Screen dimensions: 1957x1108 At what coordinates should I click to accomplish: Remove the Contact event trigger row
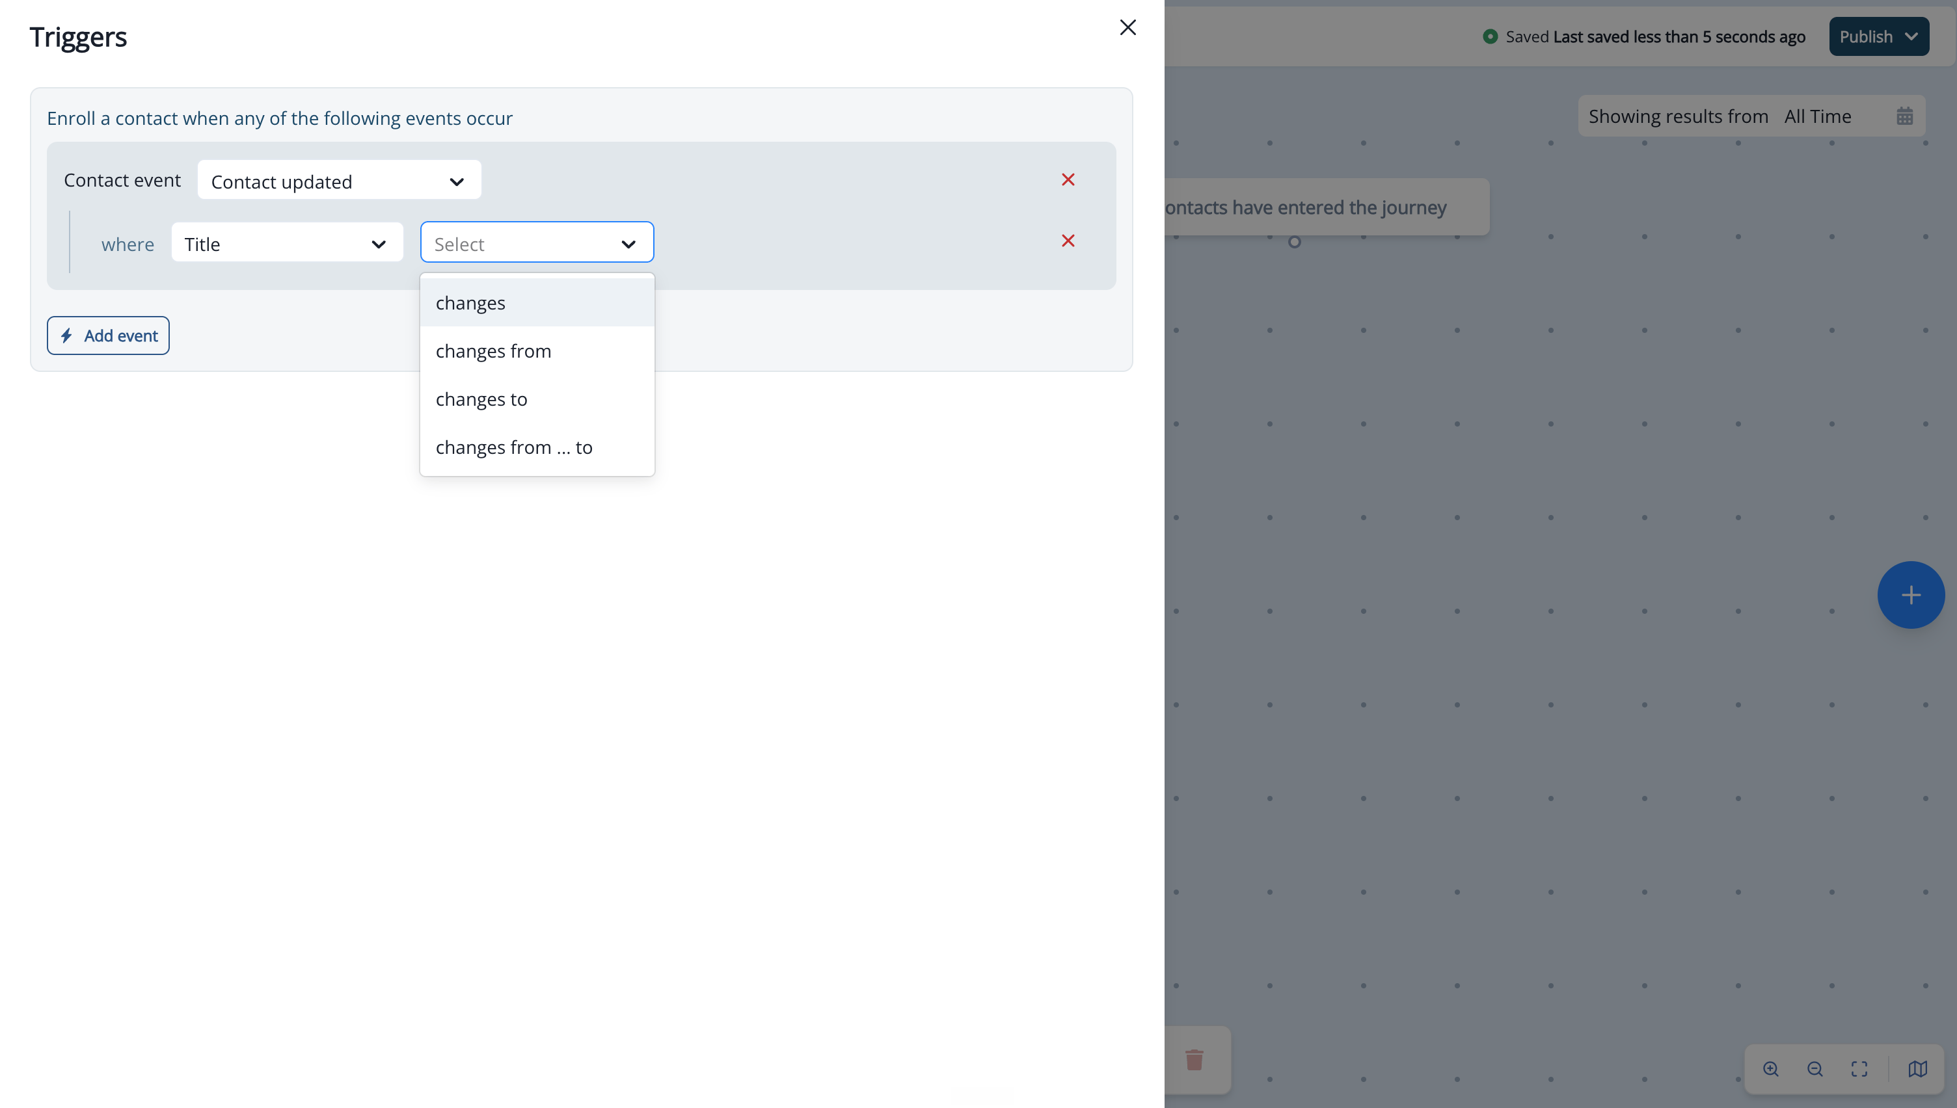[1068, 179]
